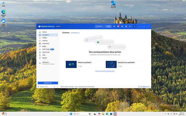This screenshot has width=186, height=116.
Task: Click the IME language indicator A
Action: (x=171, y=114)
